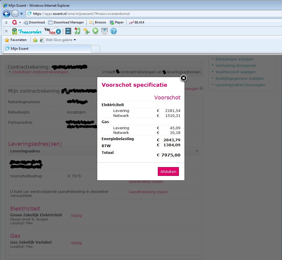The height and width of the screenshot is (260, 282).
Task: Select the Mijn Essent tab
Action: pos(47,49)
